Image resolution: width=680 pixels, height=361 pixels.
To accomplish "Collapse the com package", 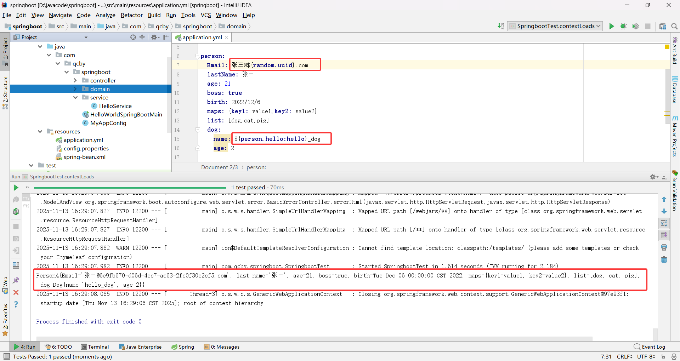I will pos(49,55).
